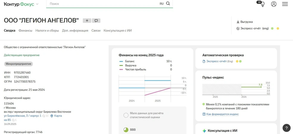This screenshot has height=134, width=293.
Task: Click the green Выручка legend line
Action: pyautogui.click(x=121, y=66)
